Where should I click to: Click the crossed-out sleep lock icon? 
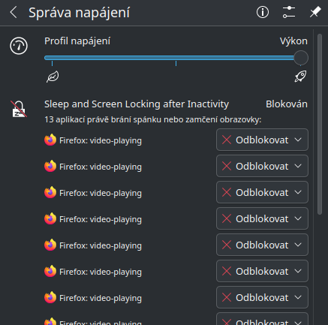click(x=19, y=109)
